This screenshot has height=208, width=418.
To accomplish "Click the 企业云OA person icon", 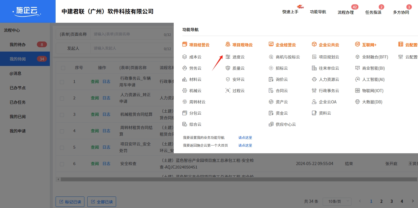I will [x=314, y=102].
